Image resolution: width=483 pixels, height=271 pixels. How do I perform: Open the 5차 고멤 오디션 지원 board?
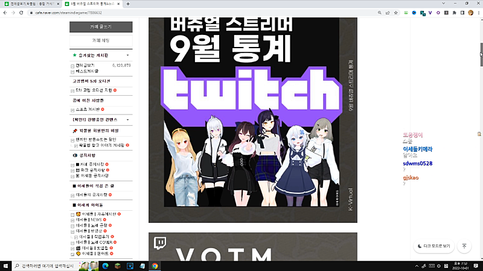tap(94, 90)
